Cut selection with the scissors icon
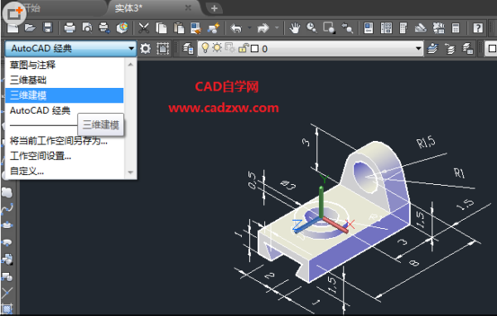Image resolution: width=497 pixels, height=316 pixels. pyautogui.click(x=143, y=28)
